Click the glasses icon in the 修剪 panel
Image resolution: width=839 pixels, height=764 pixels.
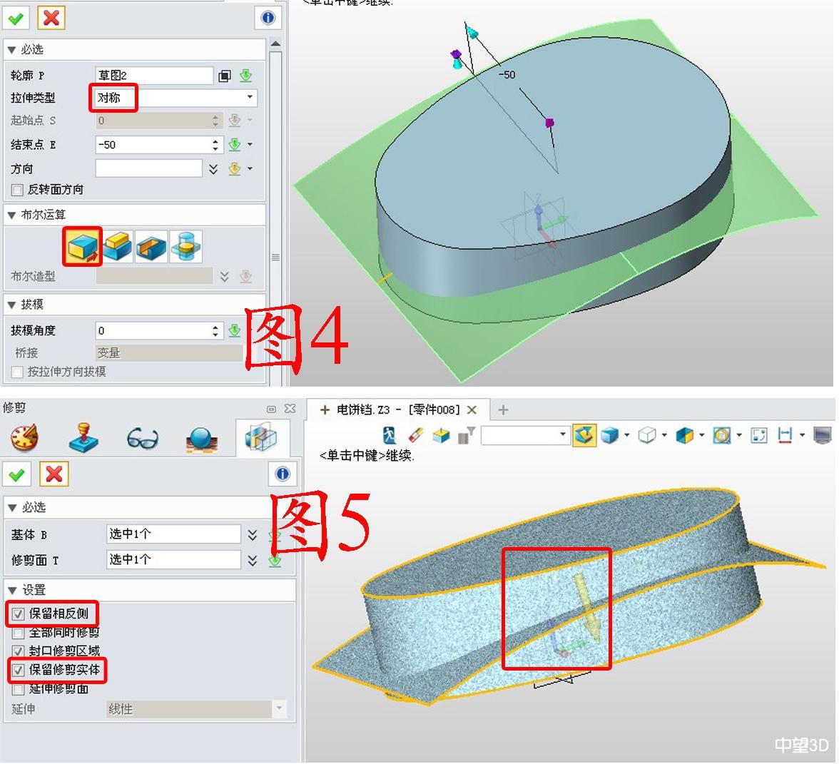(143, 438)
